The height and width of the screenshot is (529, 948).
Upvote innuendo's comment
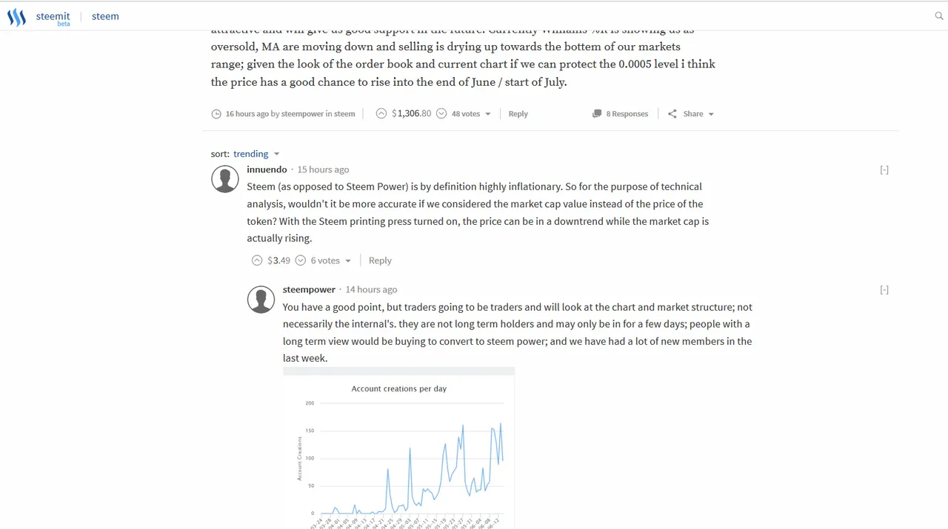[x=257, y=260]
